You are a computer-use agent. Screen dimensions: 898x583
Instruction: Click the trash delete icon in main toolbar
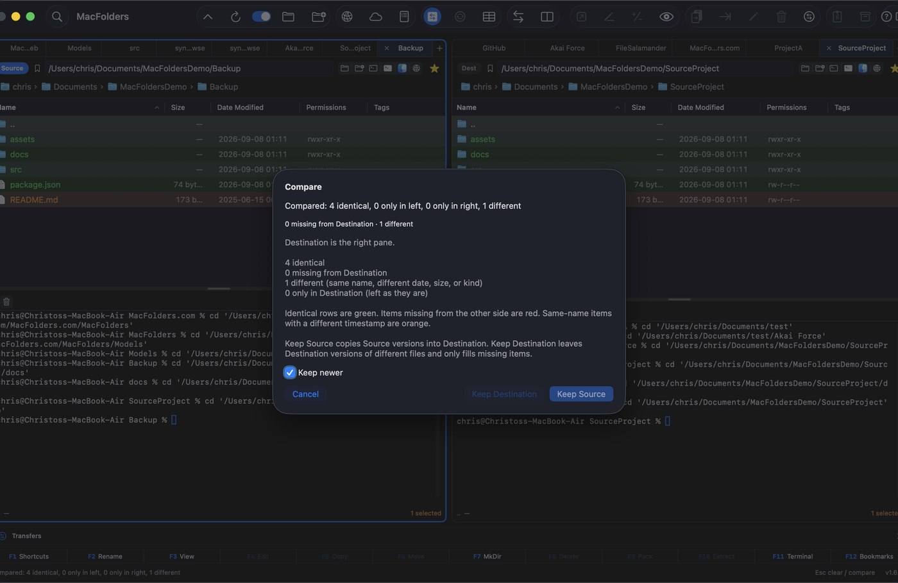[781, 17]
